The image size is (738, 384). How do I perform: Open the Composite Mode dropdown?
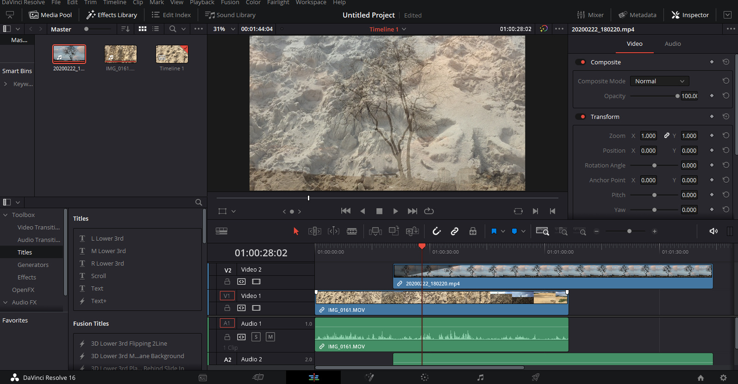coord(659,81)
